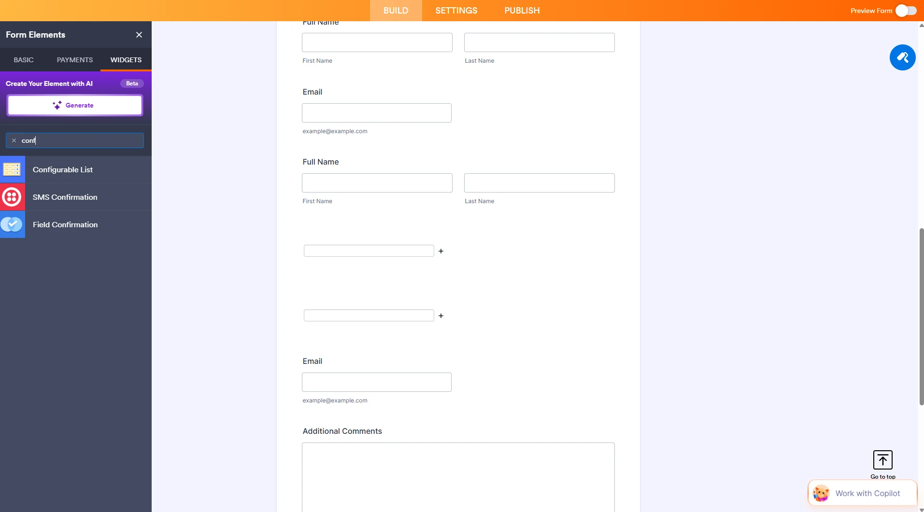
Task: Return to the BUILD tab
Action: [396, 10]
